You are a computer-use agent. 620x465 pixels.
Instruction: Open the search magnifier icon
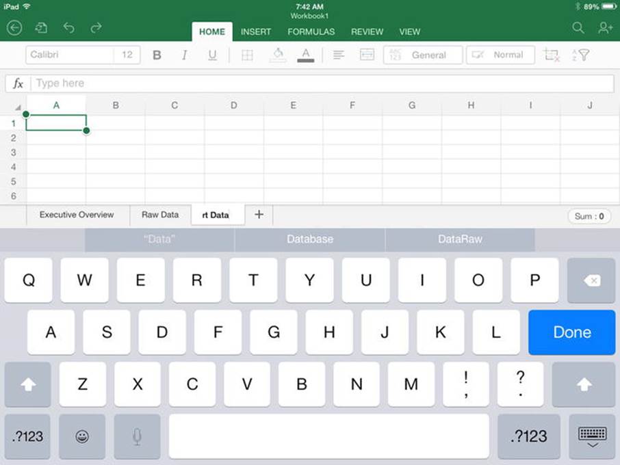click(x=578, y=27)
